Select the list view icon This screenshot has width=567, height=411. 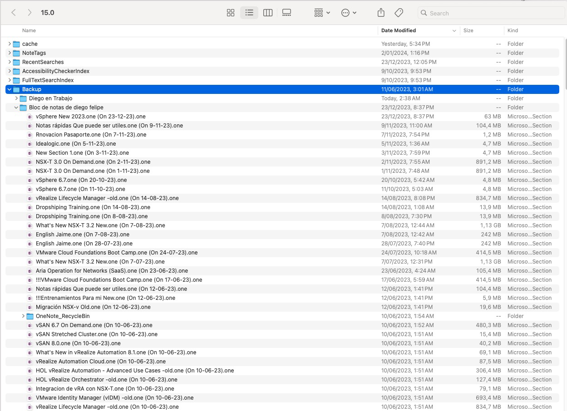(x=249, y=13)
